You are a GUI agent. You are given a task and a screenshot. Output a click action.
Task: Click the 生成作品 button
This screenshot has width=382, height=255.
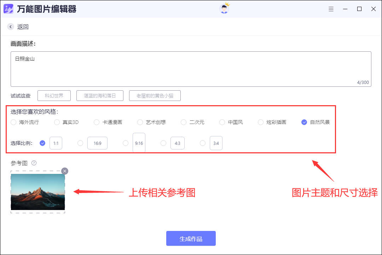191,238
